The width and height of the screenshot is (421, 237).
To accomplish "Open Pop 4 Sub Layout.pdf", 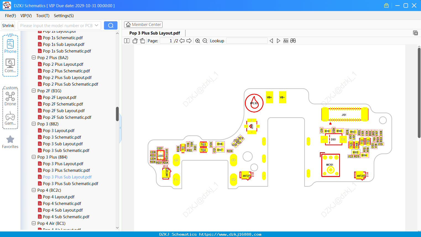I will tap(63, 210).
